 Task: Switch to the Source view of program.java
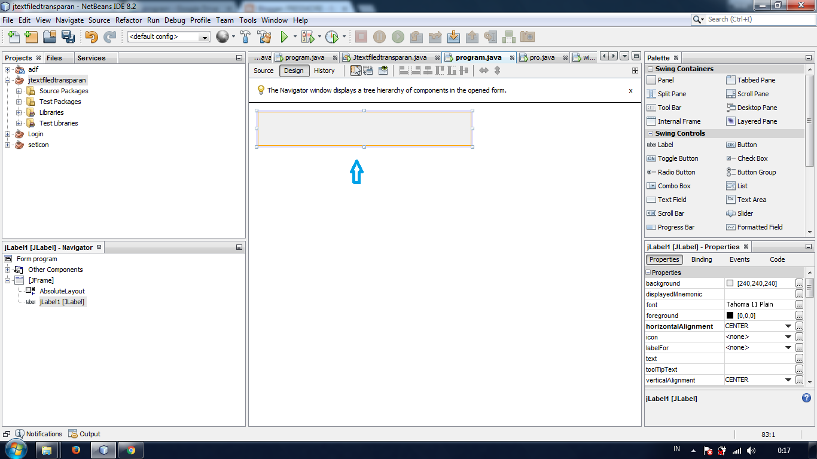point(264,70)
